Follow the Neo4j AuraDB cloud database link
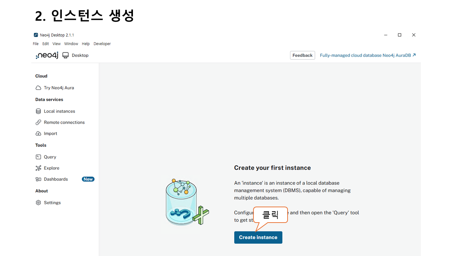Image resolution: width=455 pixels, height=256 pixels. [x=368, y=55]
